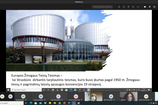Toggle the camera in meeting controls
The width and height of the screenshot is (158, 105).
tap(145, 7)
